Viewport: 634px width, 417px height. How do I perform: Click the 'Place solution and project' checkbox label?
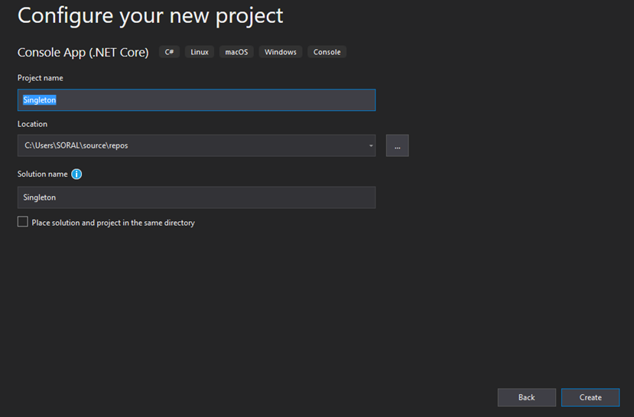pos(113,223)
